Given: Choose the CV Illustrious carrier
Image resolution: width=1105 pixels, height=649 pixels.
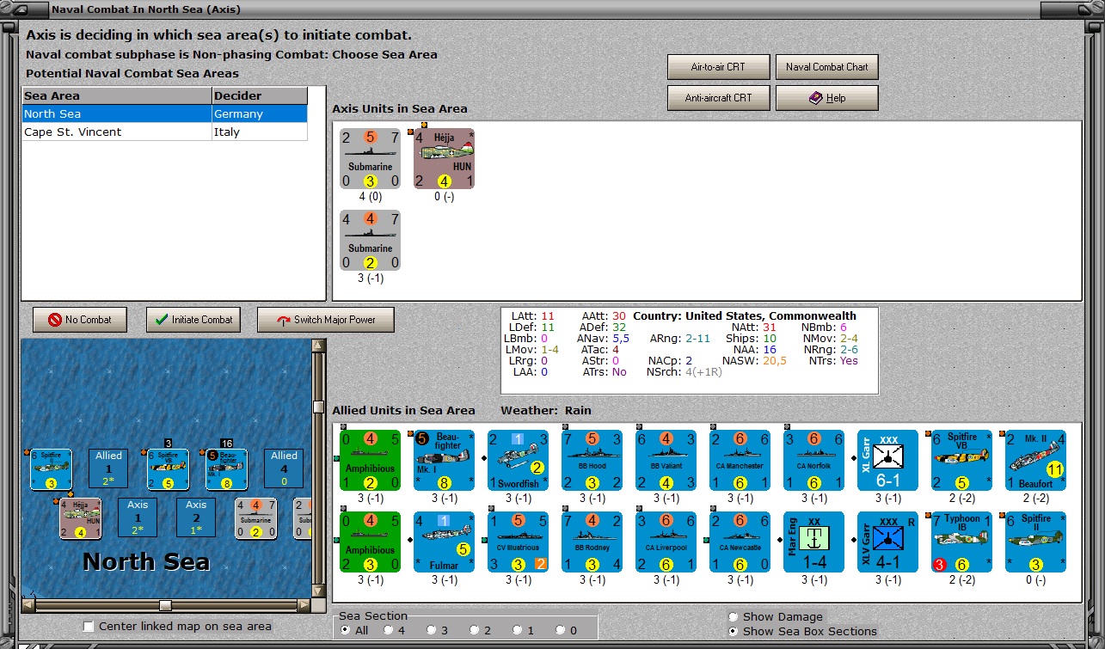Looking at the screenshot, I should click(518, 542).
